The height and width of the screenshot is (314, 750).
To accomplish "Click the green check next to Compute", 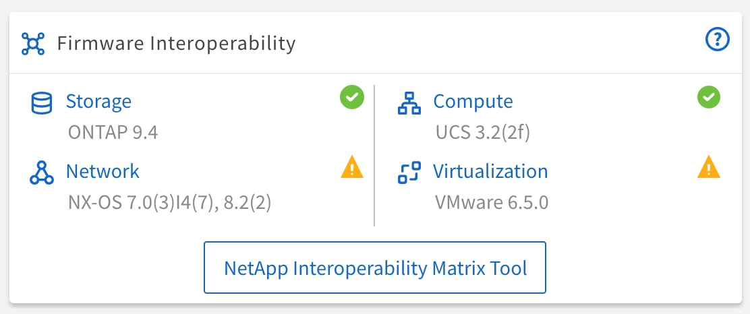I will [708, 98].
